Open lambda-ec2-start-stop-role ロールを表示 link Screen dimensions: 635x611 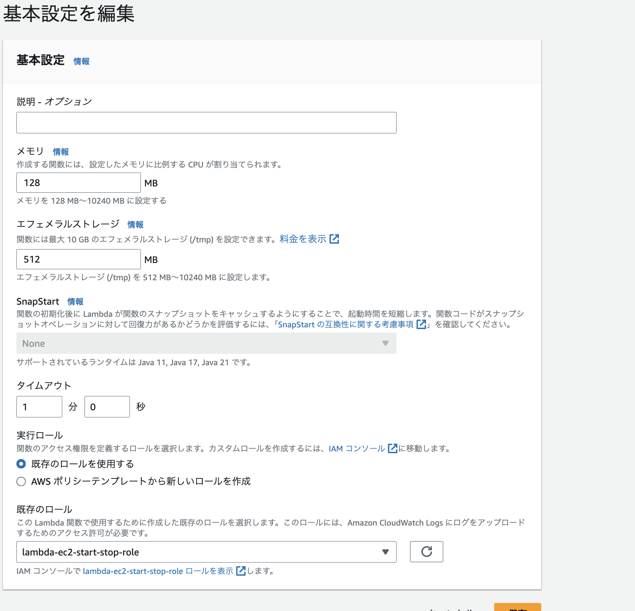pyautogui.click(x=158, y=571)
